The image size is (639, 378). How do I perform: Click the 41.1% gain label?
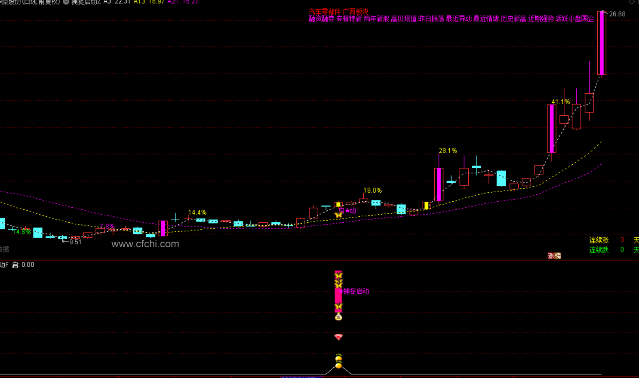coord(561,102)
